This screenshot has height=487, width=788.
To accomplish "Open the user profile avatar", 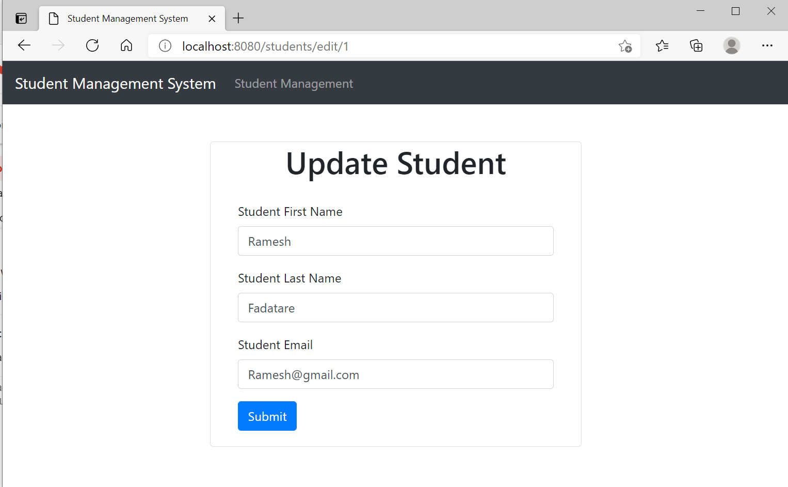I will 731,45.
